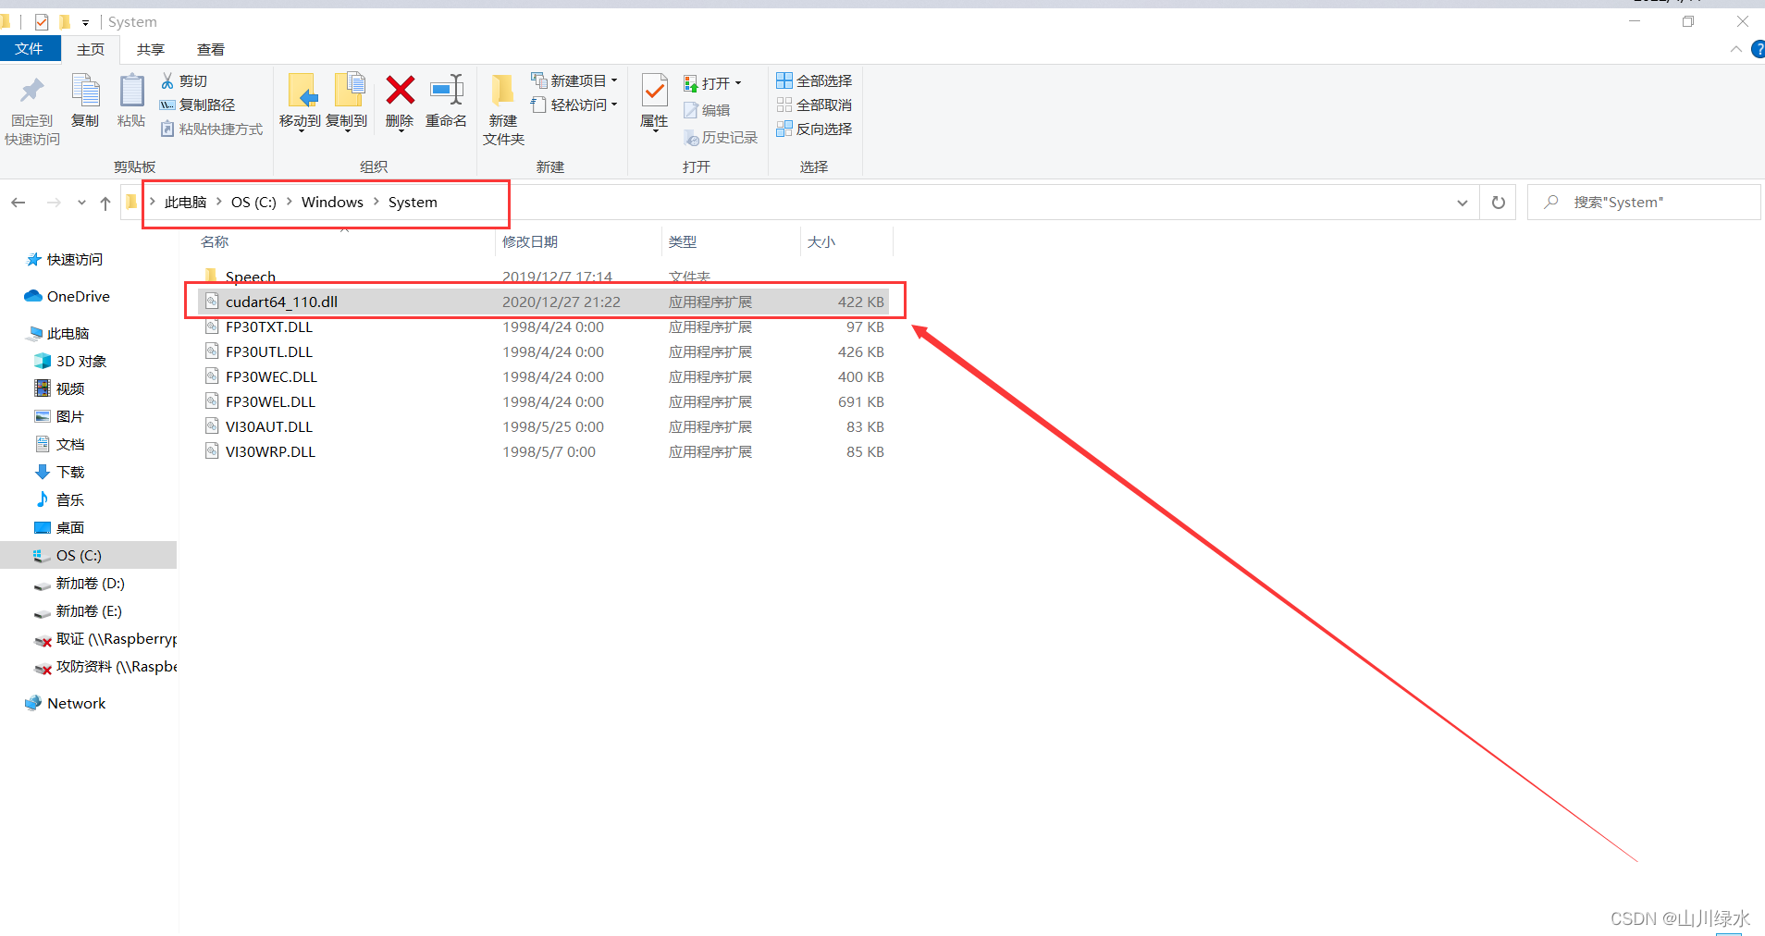Select This PC (此电脑) in sidebar
The width and height of the screenshot is (1765, 936).
pyautogui.click(x=59, y=333)
